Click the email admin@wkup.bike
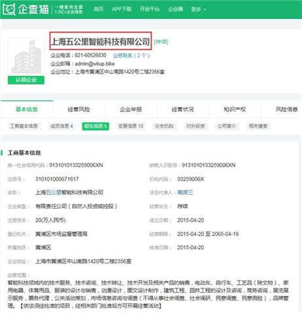302x313 pixels. pyautogui.click(x=95, y=64)
